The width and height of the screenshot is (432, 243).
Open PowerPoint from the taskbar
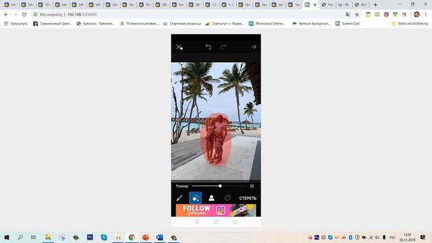click(146, 237)
